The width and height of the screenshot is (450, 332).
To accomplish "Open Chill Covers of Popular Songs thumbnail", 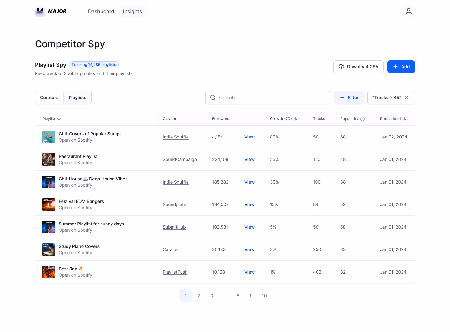I will click(49, 137).
